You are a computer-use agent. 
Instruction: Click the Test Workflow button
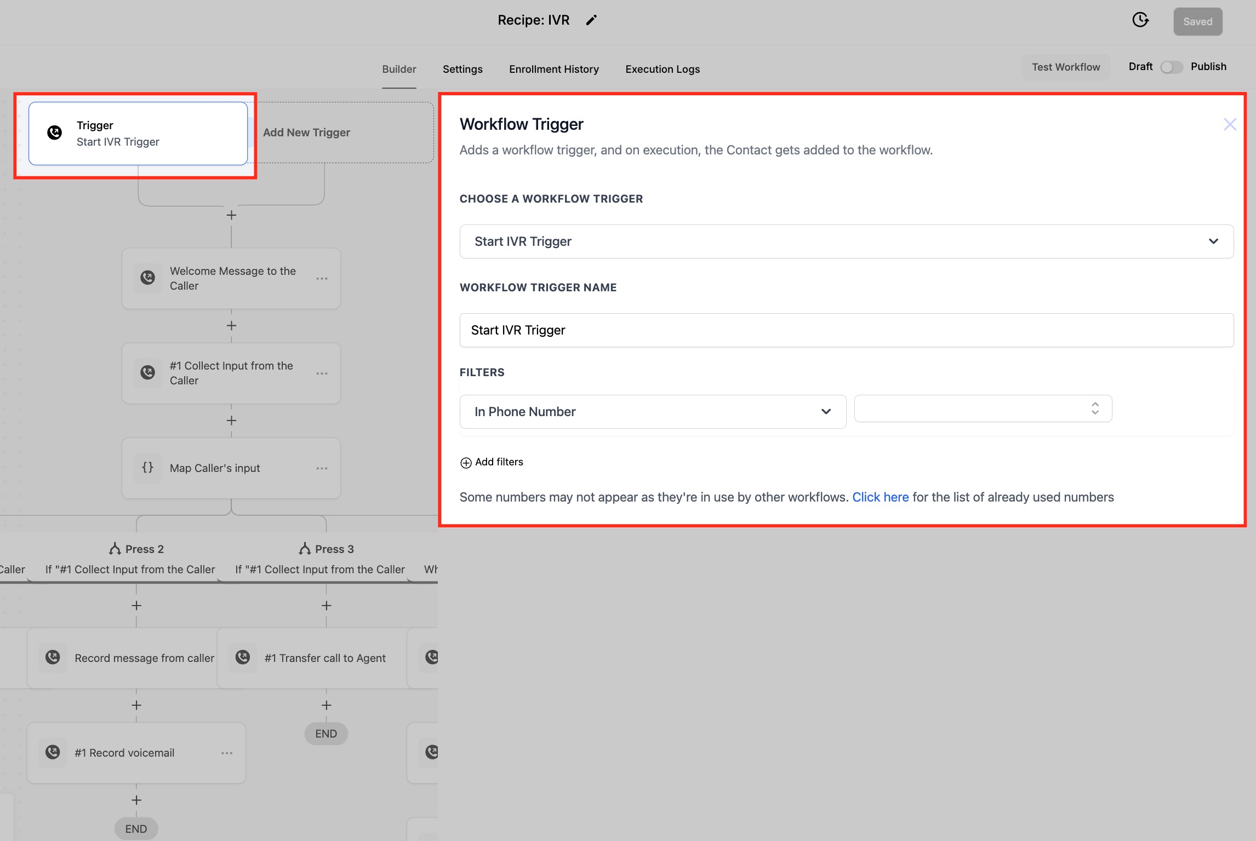pos(1065,67)
